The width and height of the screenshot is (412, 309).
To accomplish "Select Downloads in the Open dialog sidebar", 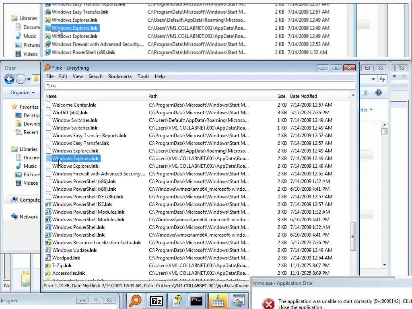I will click(x=28, y=124).
